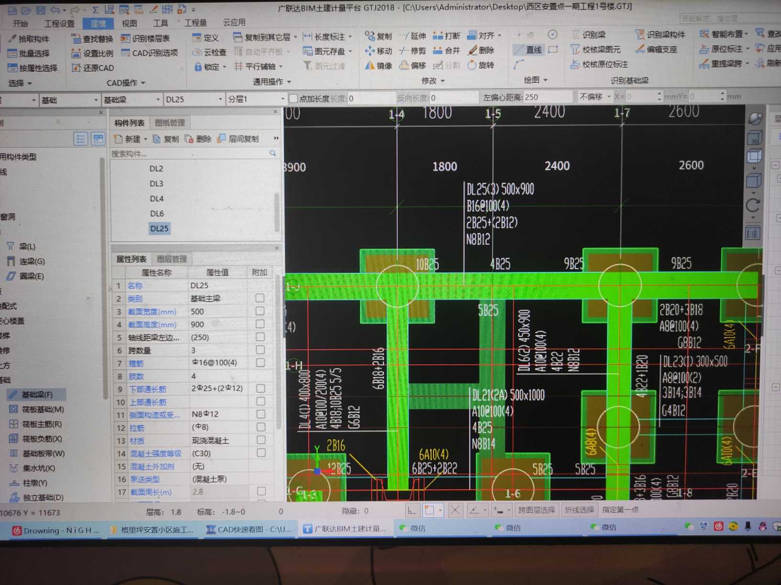Toggle 附加 checkbox for 下部通长筋 row
This screenshot has height=585, width=781.
tap(260, 389)
